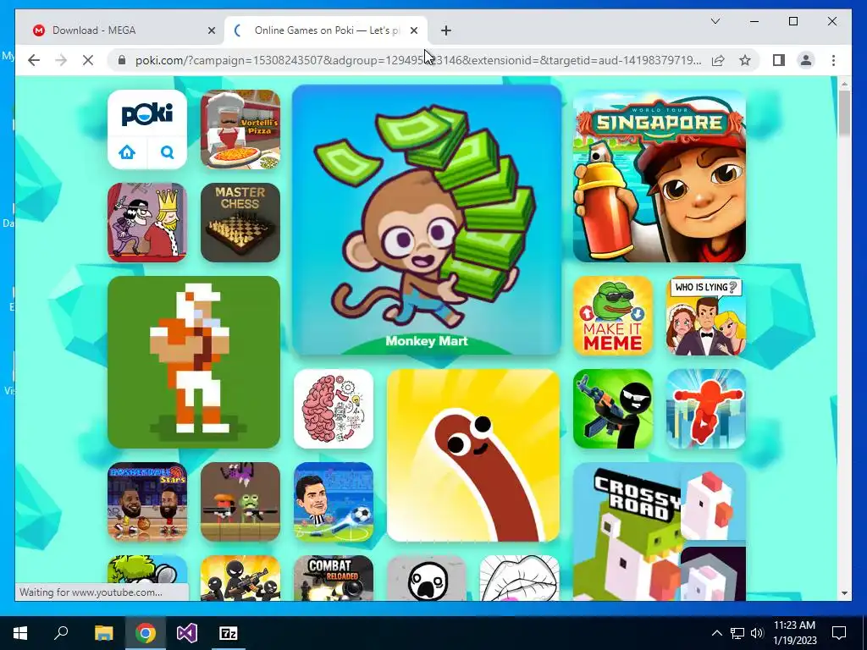
Task: Bookmark this page with star icon
Action: click(x=745, y=60)
